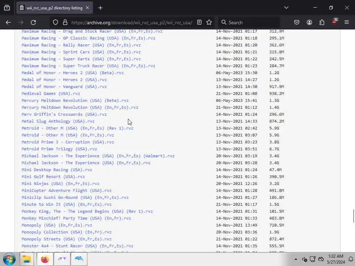Toggle reader view icon in address bar
This screenshot has width=355, height=266.
[x=199, y=23]
